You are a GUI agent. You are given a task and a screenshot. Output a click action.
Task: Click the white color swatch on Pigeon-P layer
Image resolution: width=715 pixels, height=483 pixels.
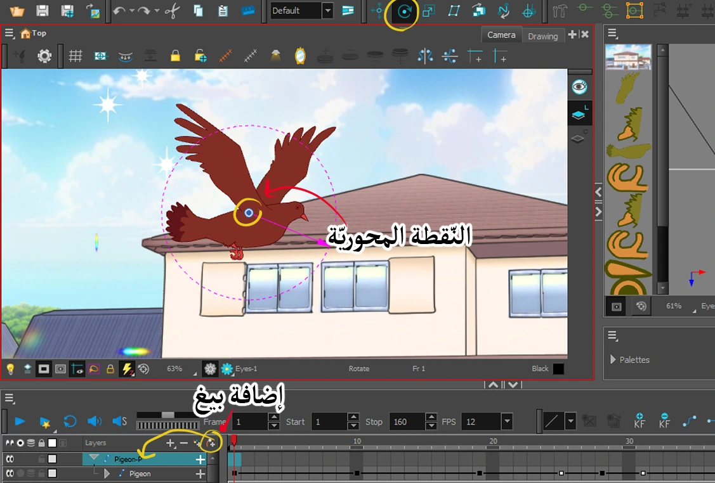(x=53, y=459)
